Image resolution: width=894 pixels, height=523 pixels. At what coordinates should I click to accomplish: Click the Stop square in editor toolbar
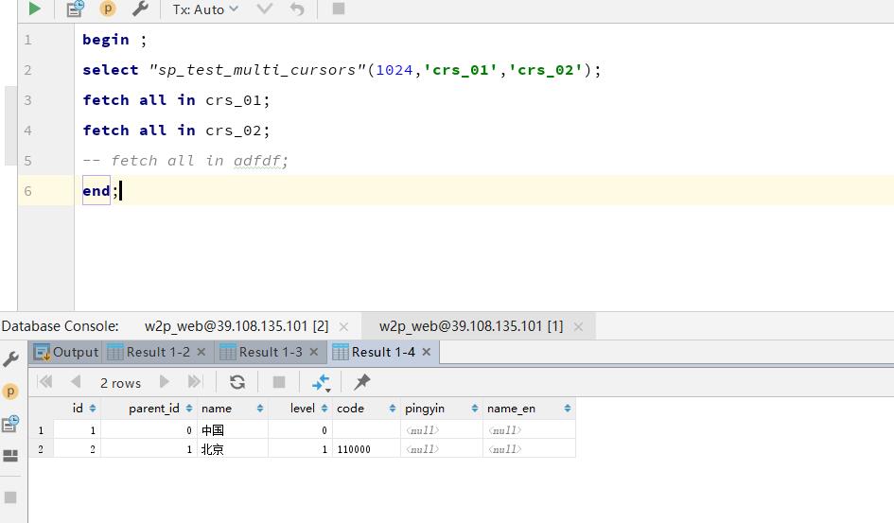(x=338, y=9)
